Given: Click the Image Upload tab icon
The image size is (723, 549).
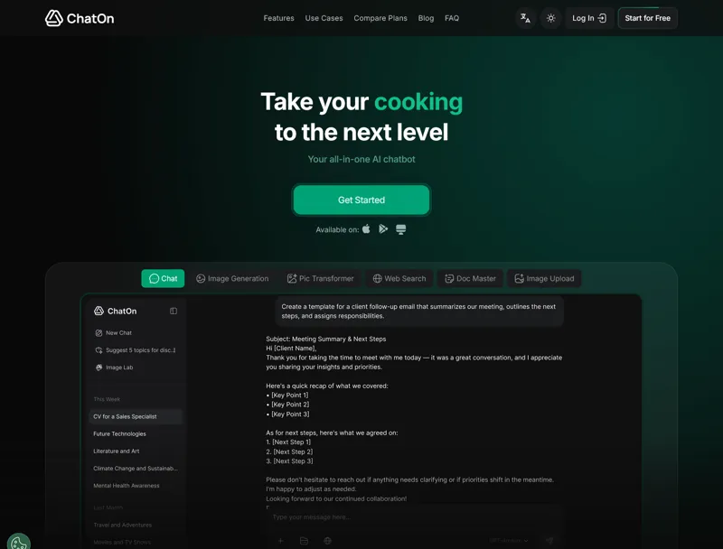Looking at the screenshot, I should point(519,278).
